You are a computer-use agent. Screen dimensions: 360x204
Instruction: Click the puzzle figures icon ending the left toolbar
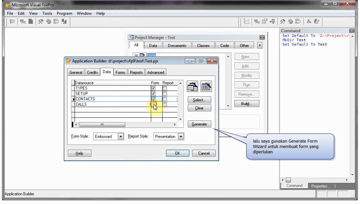coord(64,21)
